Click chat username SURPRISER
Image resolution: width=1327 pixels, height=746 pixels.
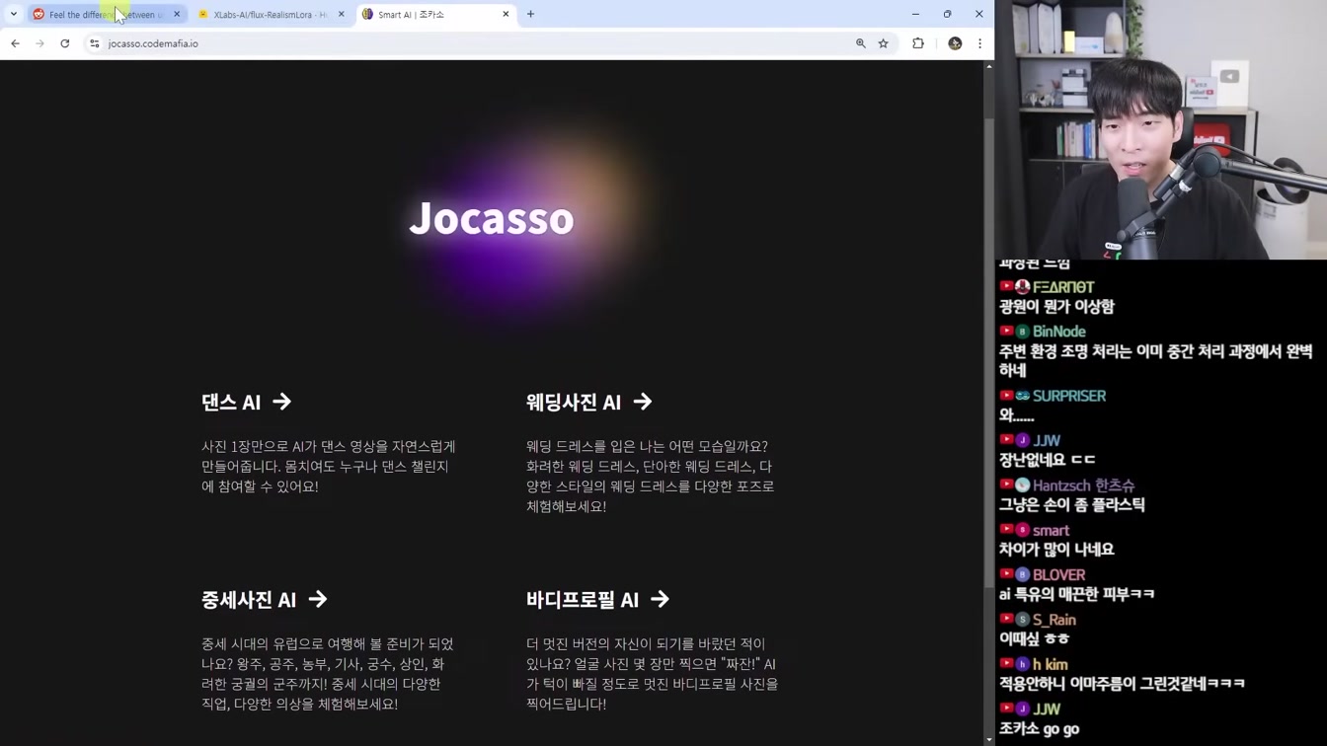click(x=1069, y=396)
